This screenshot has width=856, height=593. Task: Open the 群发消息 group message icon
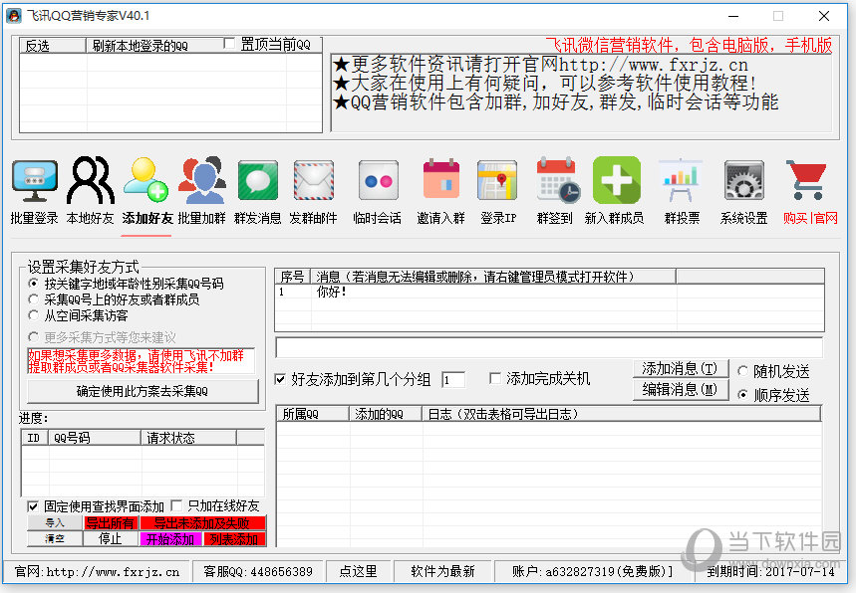coord(258,180)
